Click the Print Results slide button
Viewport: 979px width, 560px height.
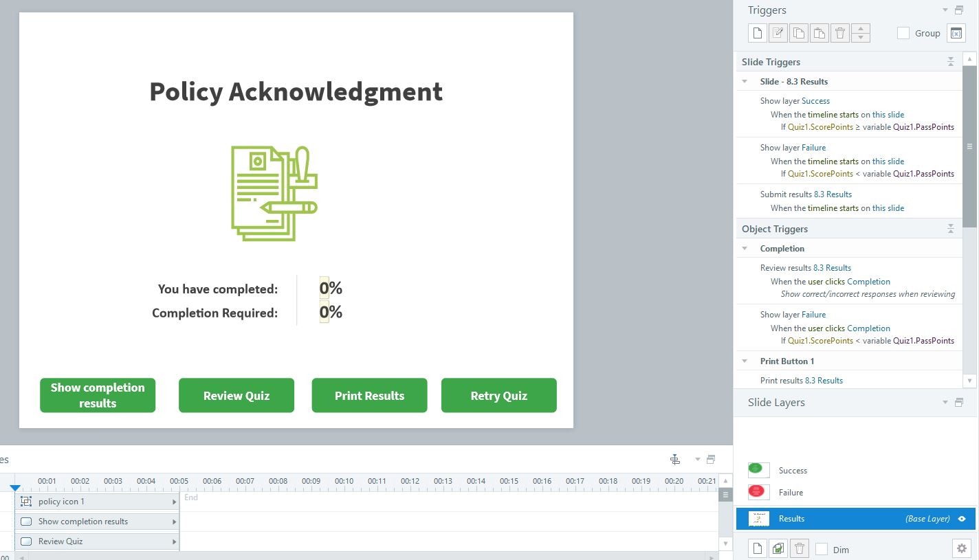pos(369,395)
